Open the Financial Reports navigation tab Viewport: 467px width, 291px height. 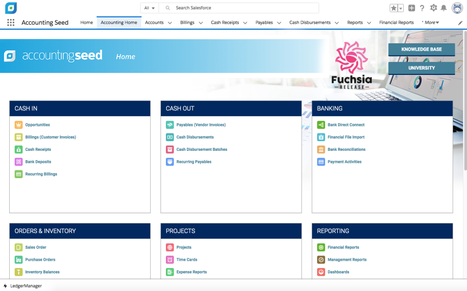point(396,22)
